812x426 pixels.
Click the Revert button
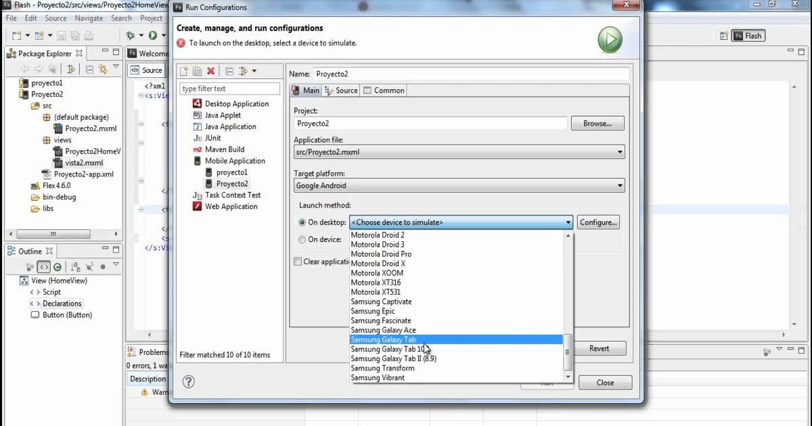pyautogui.click(x=599, y=348)
